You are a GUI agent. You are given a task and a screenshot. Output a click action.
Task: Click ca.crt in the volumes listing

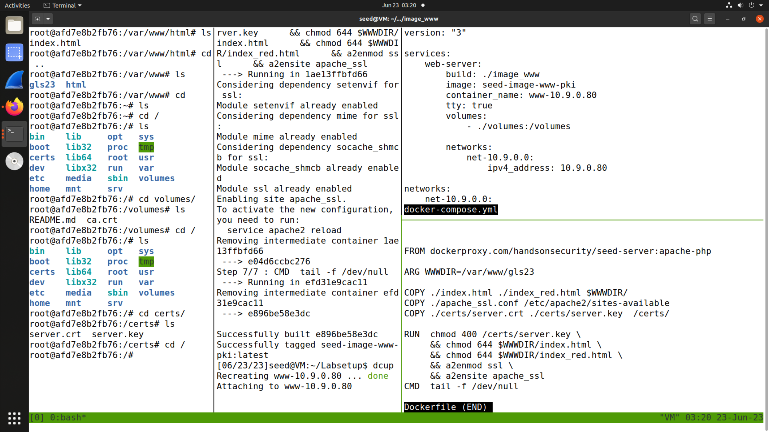102,220
